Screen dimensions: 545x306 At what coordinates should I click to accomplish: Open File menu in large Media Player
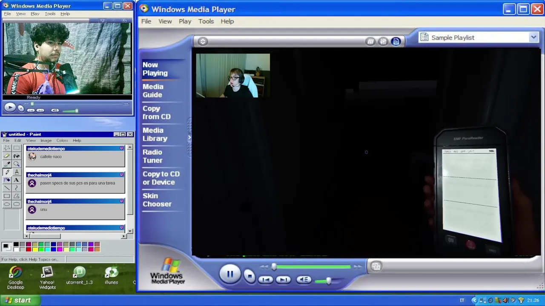click(146, 21)
